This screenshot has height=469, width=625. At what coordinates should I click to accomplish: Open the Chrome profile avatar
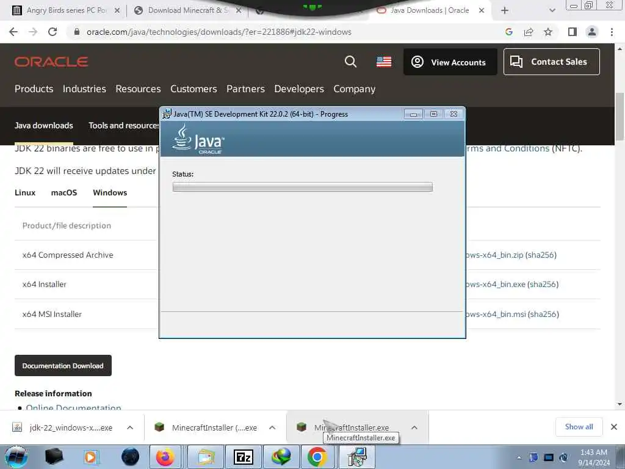pos(592,32)
